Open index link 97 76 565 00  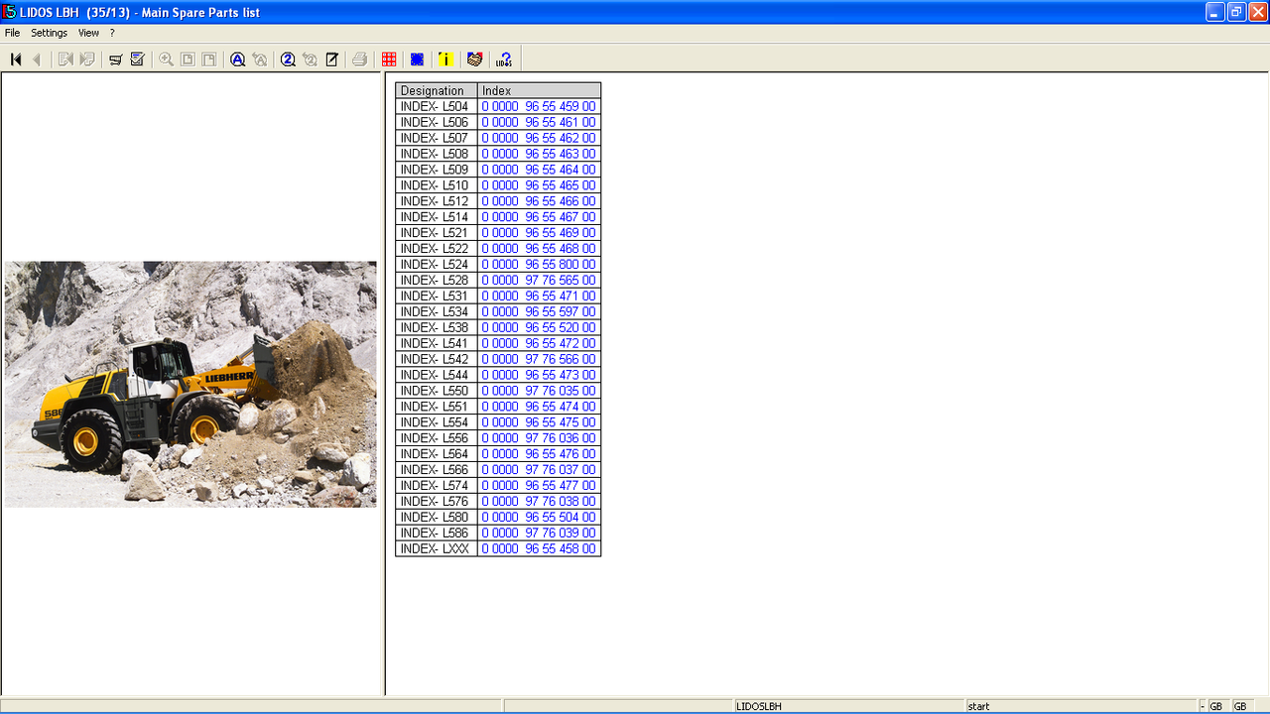tap(539, 281)
